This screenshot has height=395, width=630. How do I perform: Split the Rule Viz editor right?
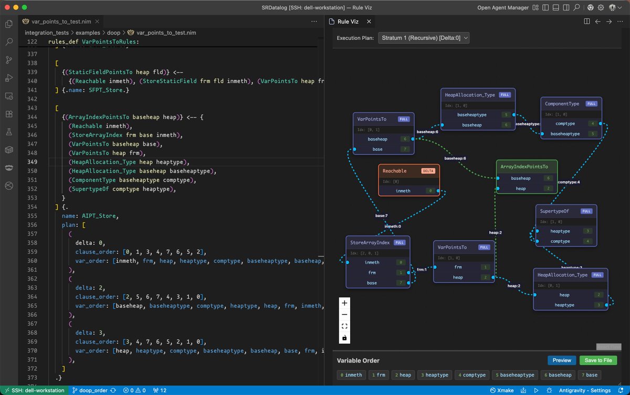[587, 22]
